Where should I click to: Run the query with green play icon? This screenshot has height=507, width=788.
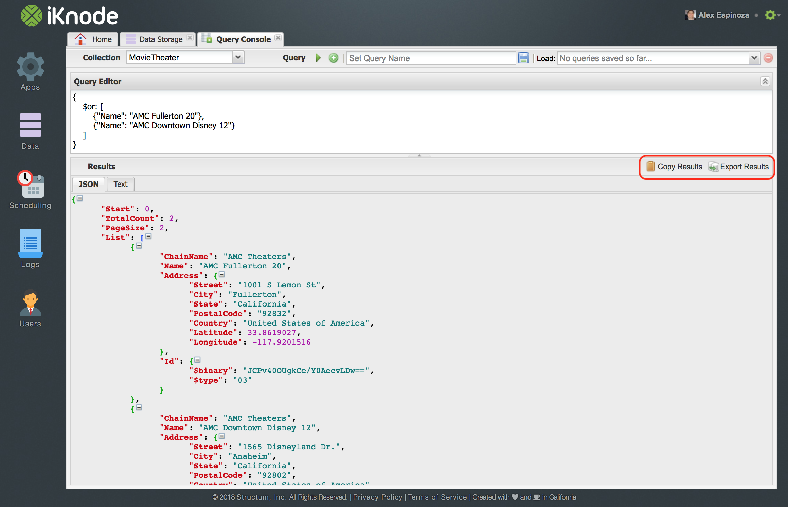click(318, 58)
